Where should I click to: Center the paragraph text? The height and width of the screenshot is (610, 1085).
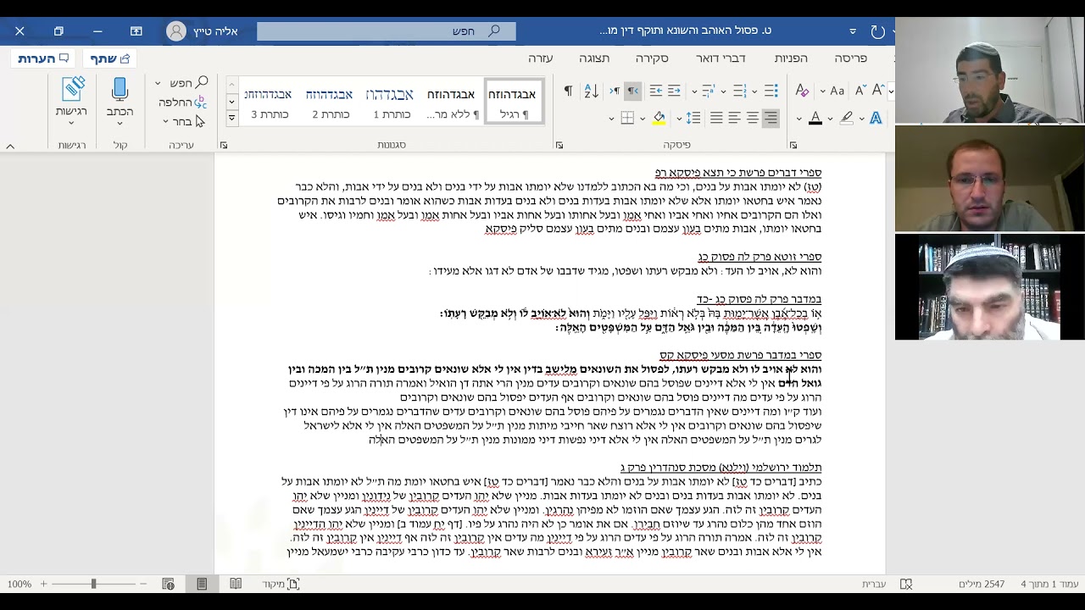[x=753, y=118]
